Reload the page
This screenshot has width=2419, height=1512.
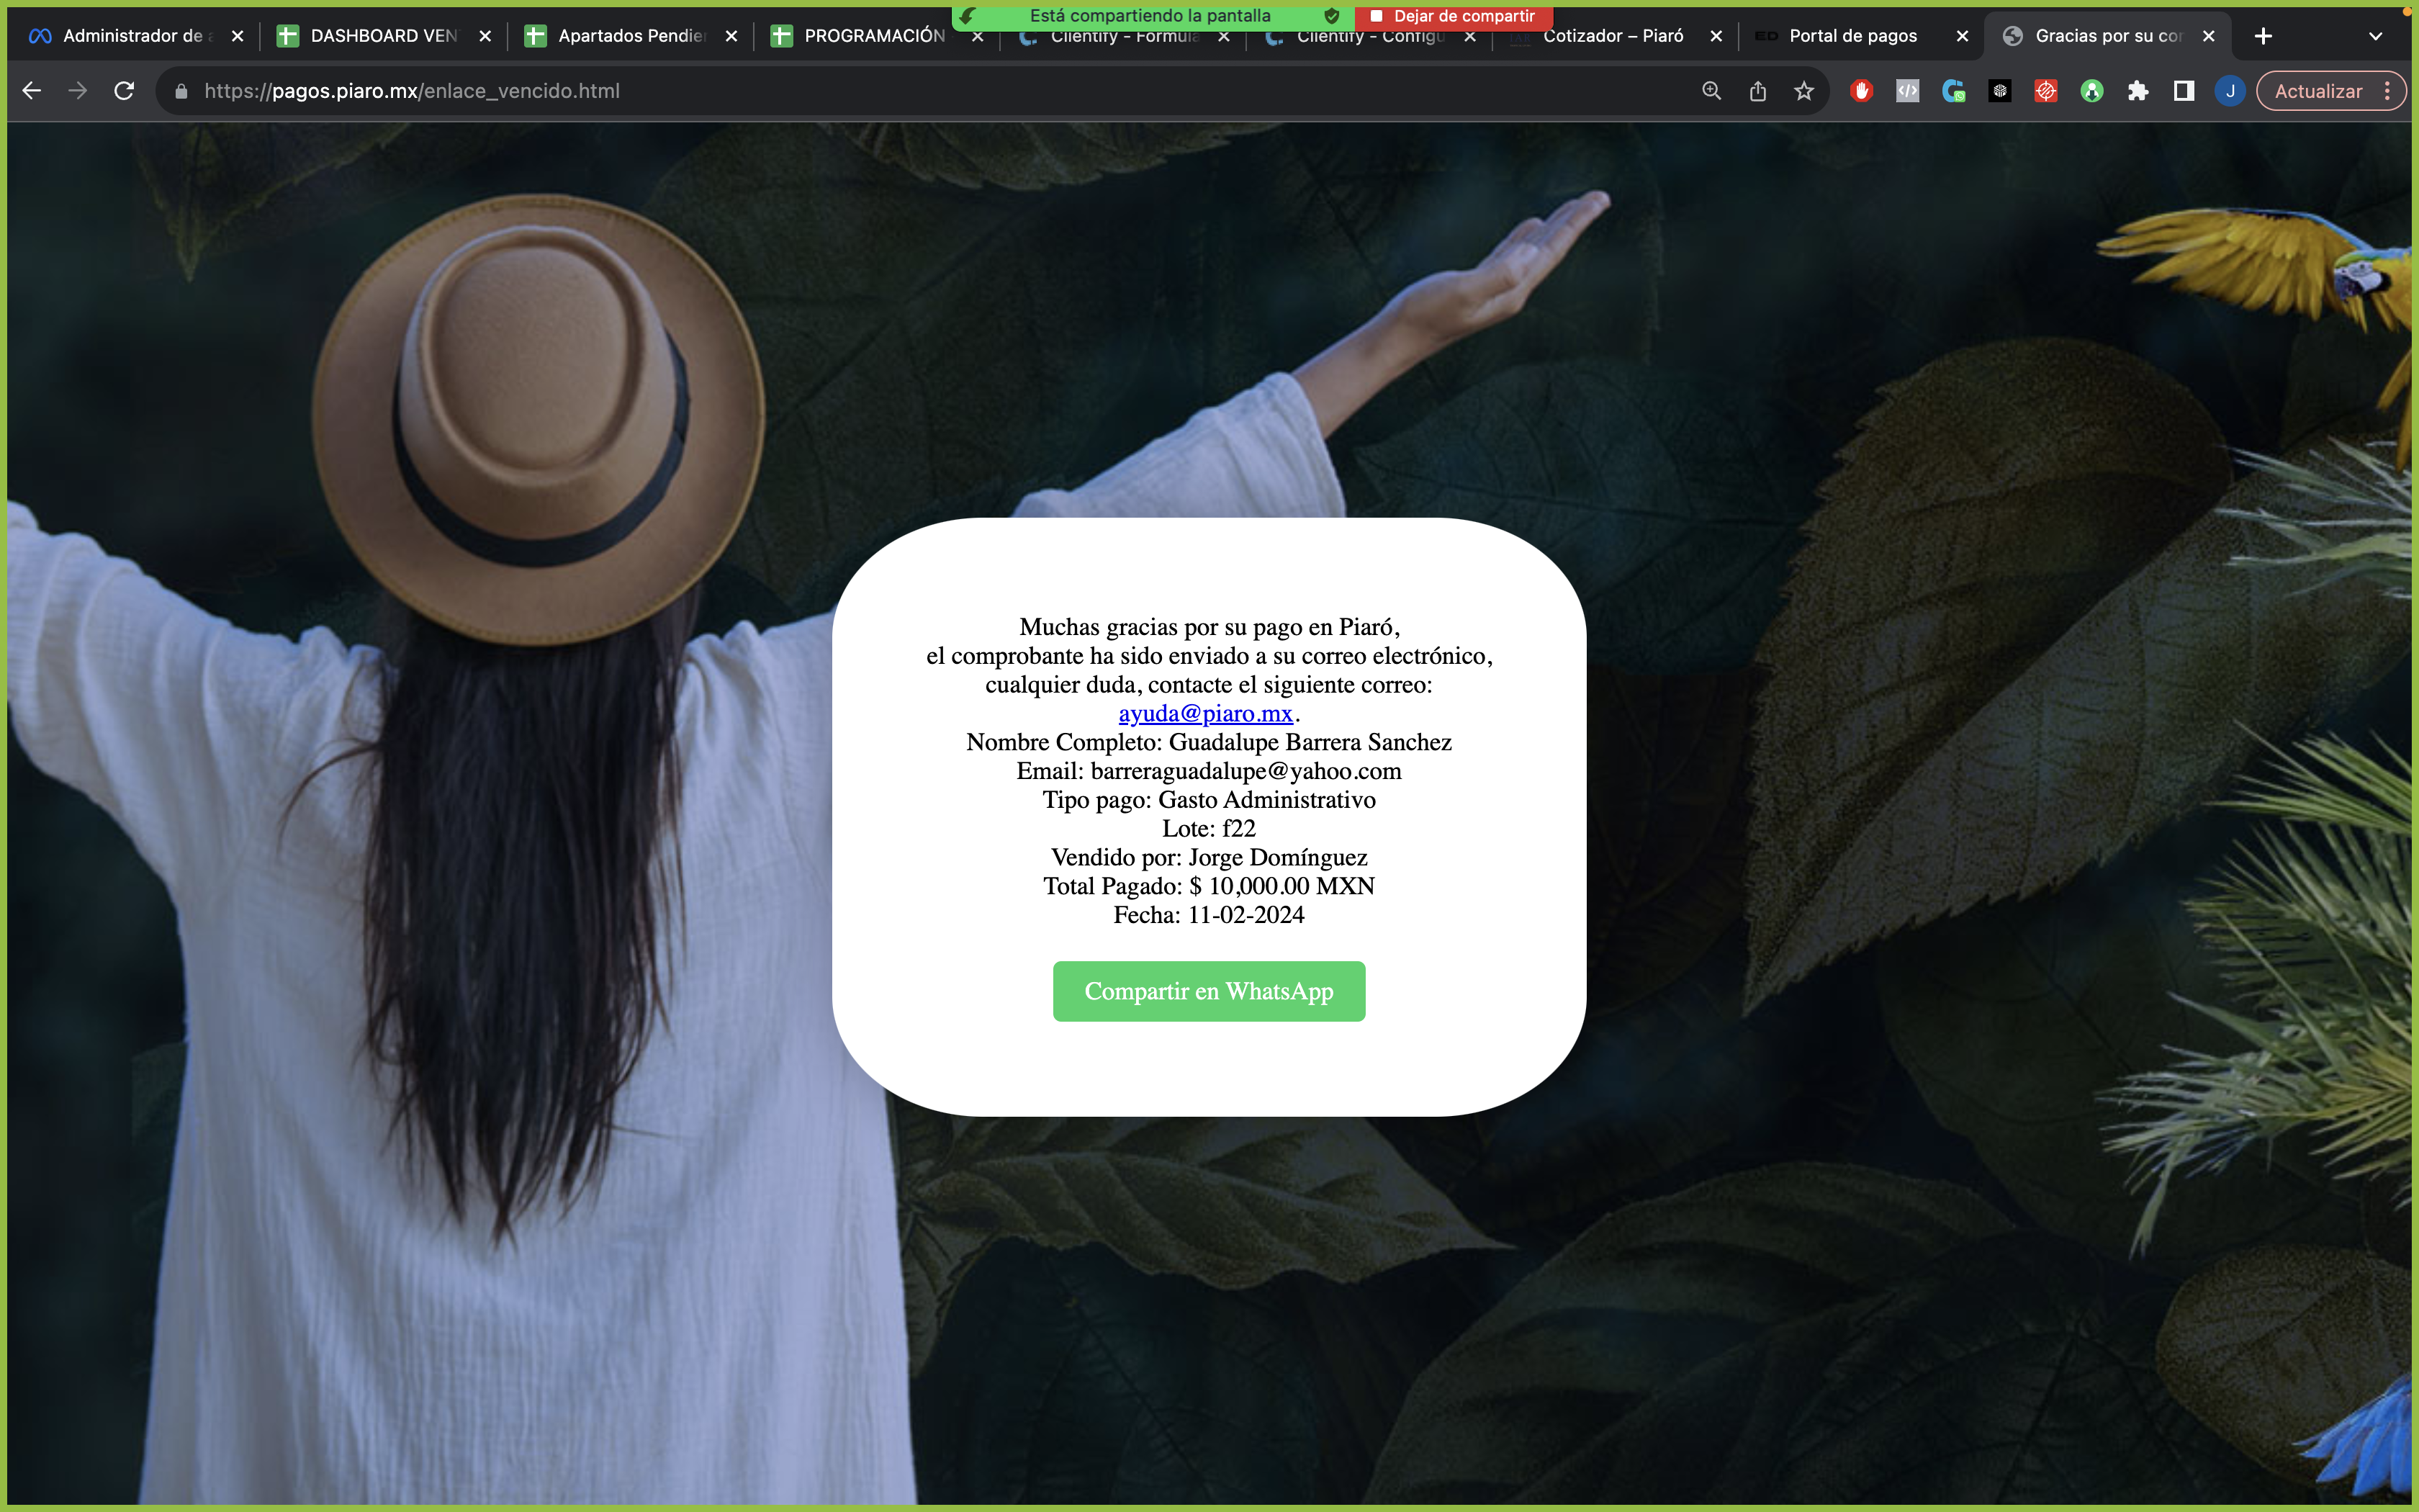[124, 91]
